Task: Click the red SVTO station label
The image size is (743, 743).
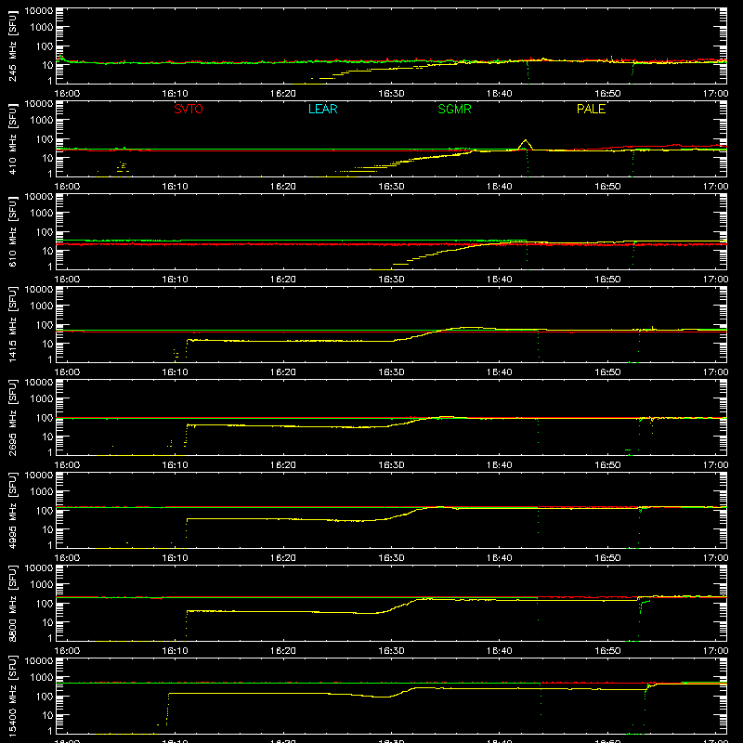Action: click(x=189, y=109)
